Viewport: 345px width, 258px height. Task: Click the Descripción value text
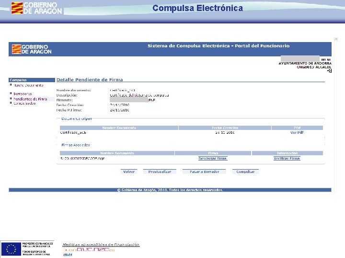click(139, 95)
